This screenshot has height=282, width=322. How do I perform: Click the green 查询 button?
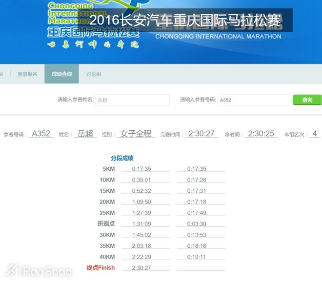coord(307,100)
